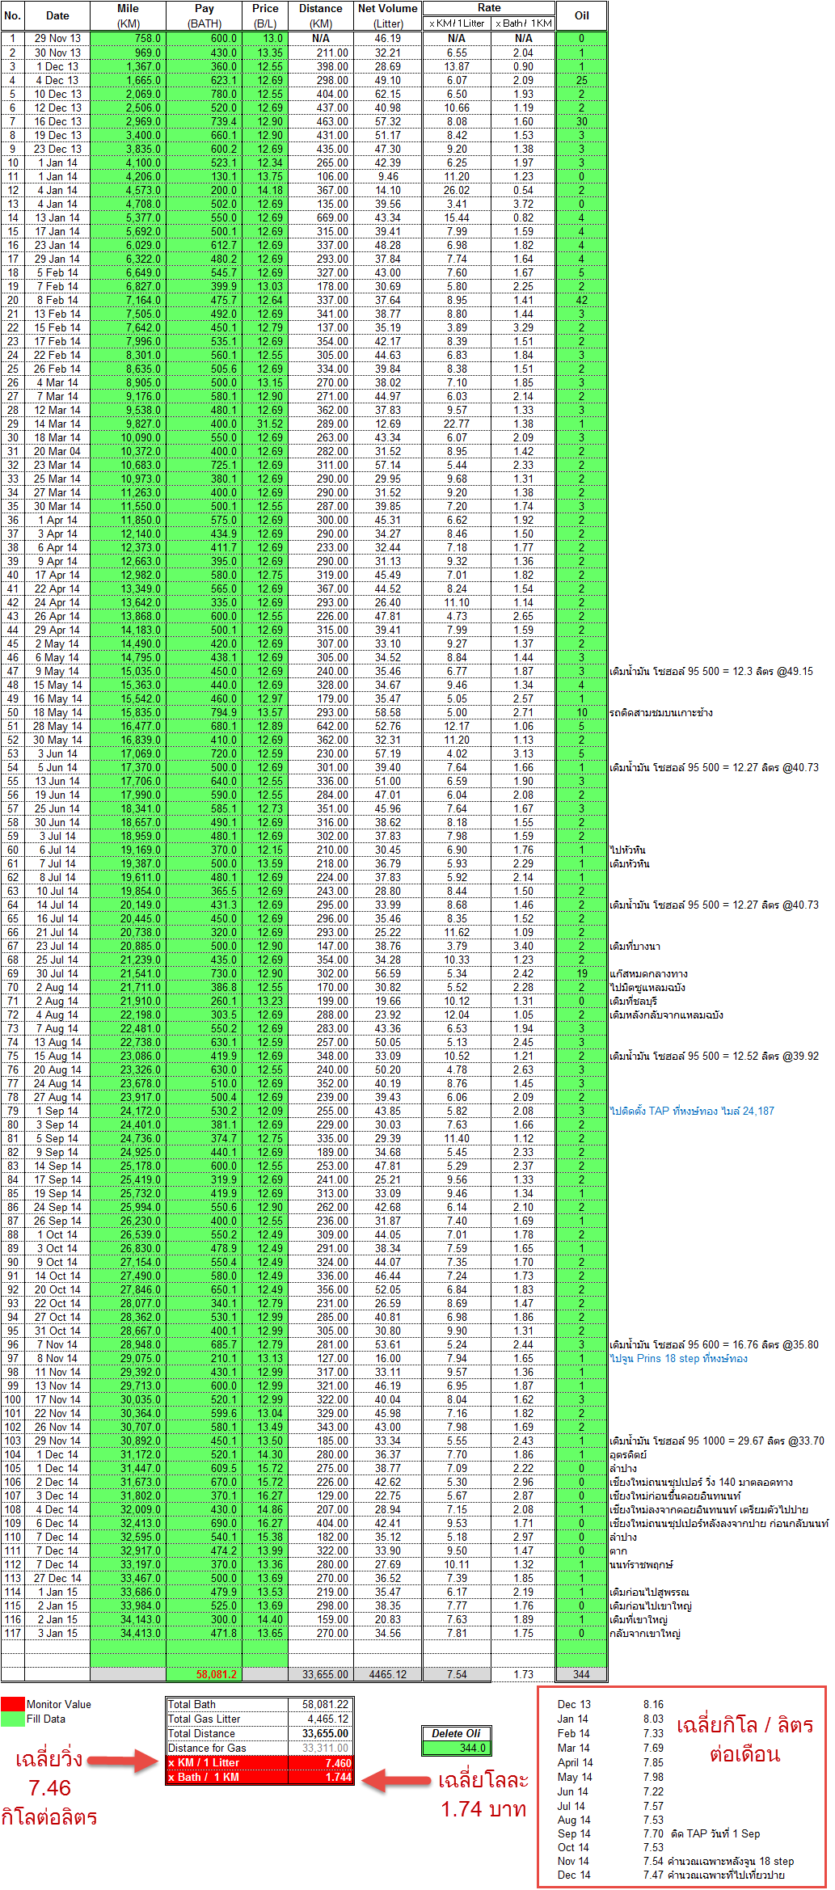
Task: Click the note 'ตาก' on row 111
Action: (618, 1550)
